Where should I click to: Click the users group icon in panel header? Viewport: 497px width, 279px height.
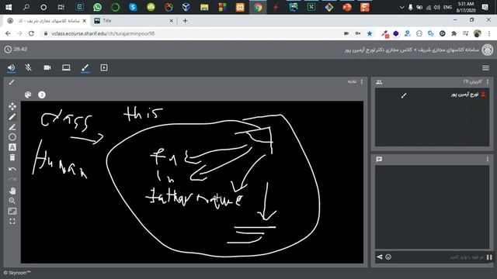point(379,82)
